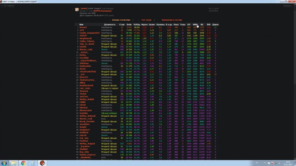This screenshot has width=296, height=166.
Task: Open the Windows Start menu
Action: click(x=4, y=163)
